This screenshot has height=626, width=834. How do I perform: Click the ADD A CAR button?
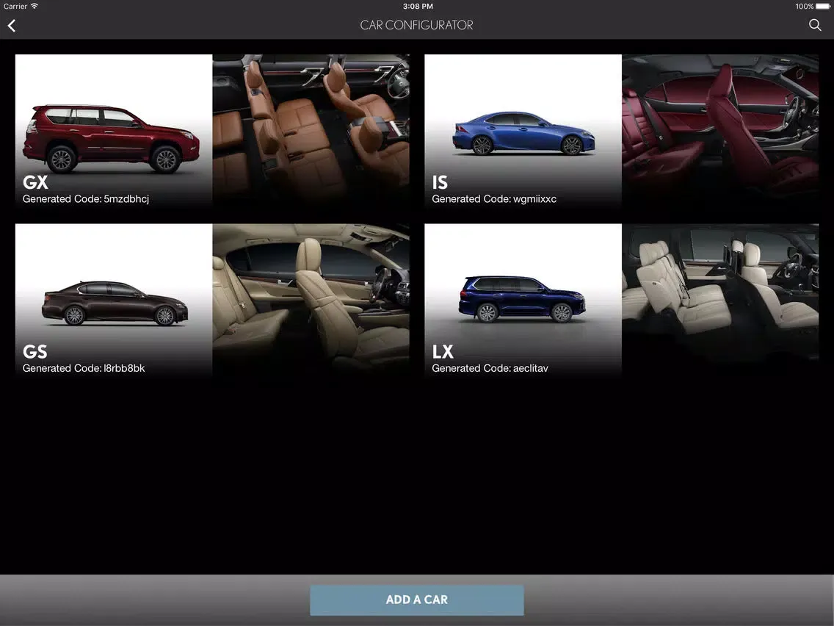(417, 600)
